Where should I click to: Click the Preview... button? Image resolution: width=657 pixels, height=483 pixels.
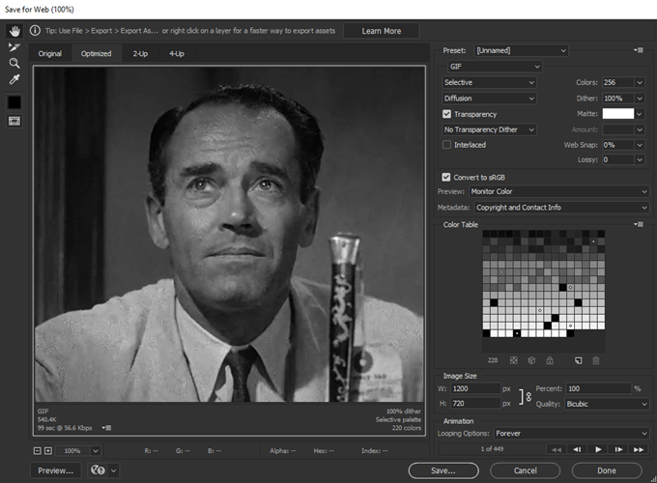pos(56,470)
